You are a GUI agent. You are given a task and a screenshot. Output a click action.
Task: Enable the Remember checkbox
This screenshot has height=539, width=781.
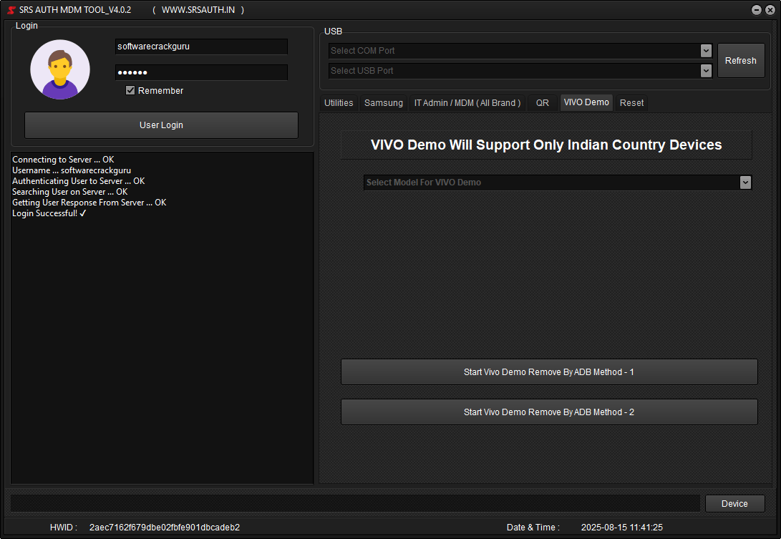130,90
